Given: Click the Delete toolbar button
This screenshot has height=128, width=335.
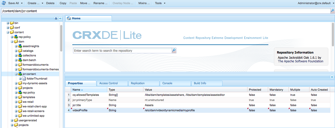Looking at the screenshot, I should [x=50, y=3].
